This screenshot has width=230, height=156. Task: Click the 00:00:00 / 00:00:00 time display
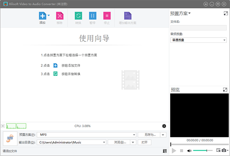tap(200, 140)
